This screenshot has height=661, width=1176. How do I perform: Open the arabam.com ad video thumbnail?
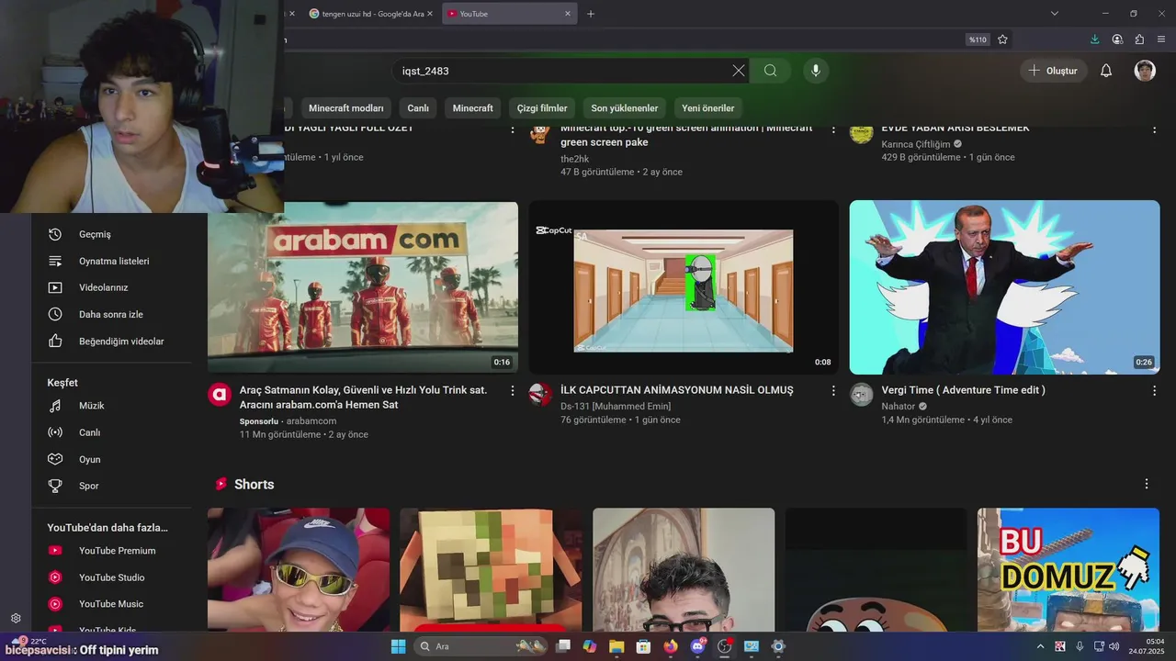(x=363, y=287)
